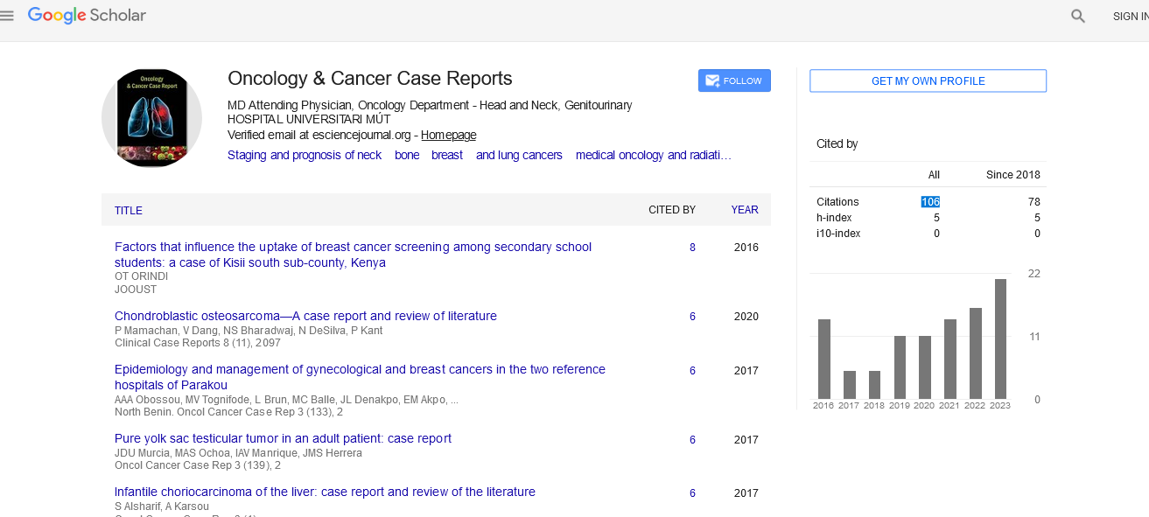Open the Chondroblastic osteosarcoma article

point(305,316)
